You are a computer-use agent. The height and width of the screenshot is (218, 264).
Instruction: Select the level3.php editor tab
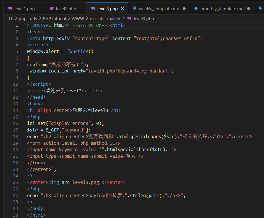click(x=107, y=9)
